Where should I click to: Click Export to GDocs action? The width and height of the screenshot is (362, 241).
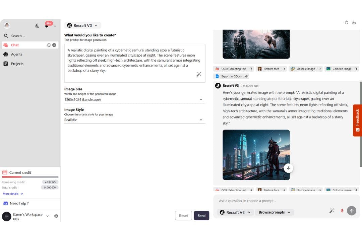coord(231,76)
